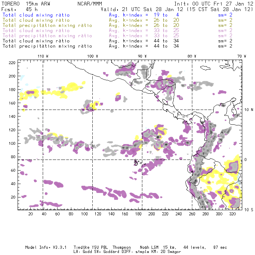
Task: Click the "Valid: 21 UTC Sat 28 Jan 12" text
Action: (x=142, y=9)
